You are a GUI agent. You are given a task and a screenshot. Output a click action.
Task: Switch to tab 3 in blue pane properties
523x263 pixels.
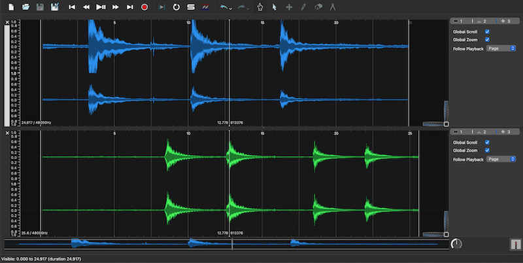click(505, 21)
